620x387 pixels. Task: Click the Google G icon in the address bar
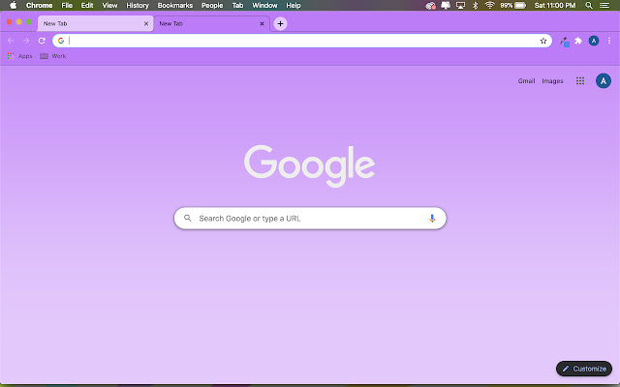(61, 41)
